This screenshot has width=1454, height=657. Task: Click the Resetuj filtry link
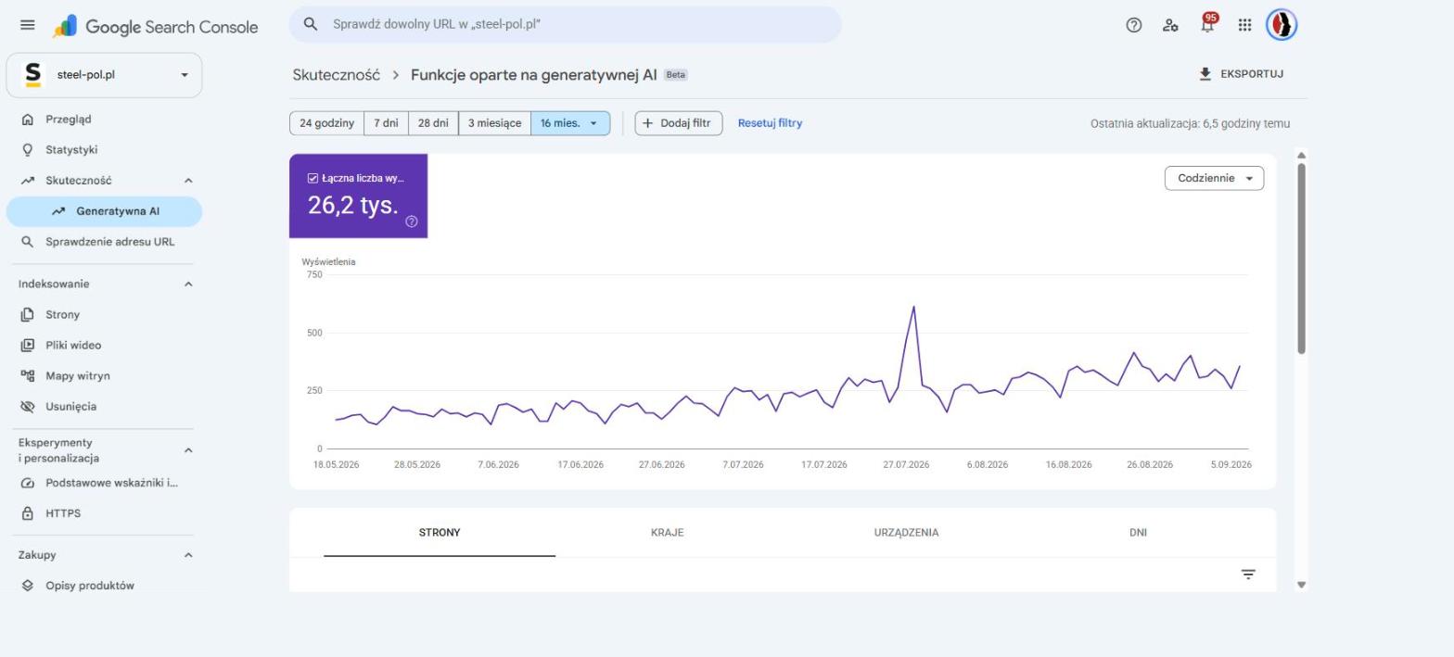point(770,123)
